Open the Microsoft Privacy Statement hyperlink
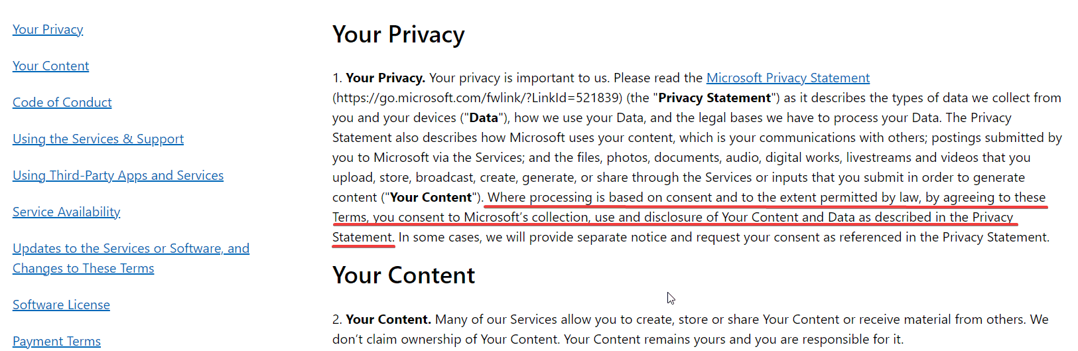Screen dimensions: 1078x351 (x=787, y=78)
